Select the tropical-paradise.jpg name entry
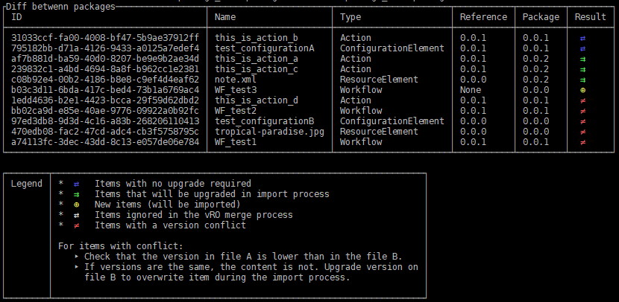 click(x=270, y=132)
